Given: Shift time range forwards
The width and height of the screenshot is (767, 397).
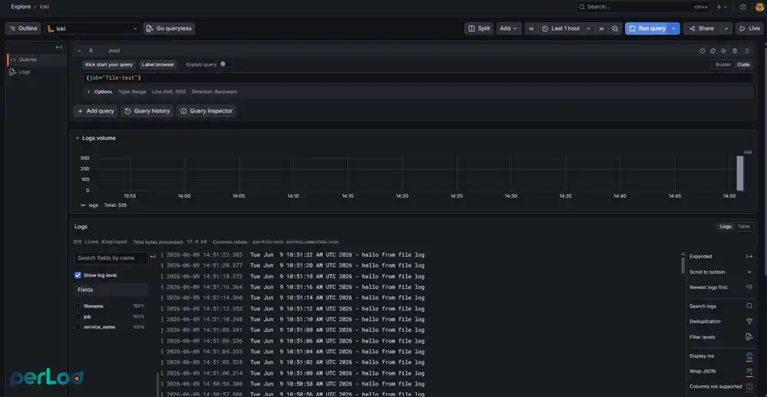Looking at the screenshot, I should pyautogui.click(x=601, y=28).
